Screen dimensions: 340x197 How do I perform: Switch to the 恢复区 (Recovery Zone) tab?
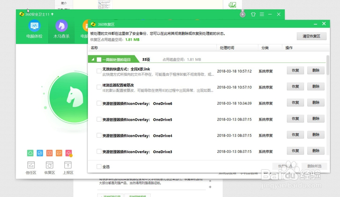[49, 167]
